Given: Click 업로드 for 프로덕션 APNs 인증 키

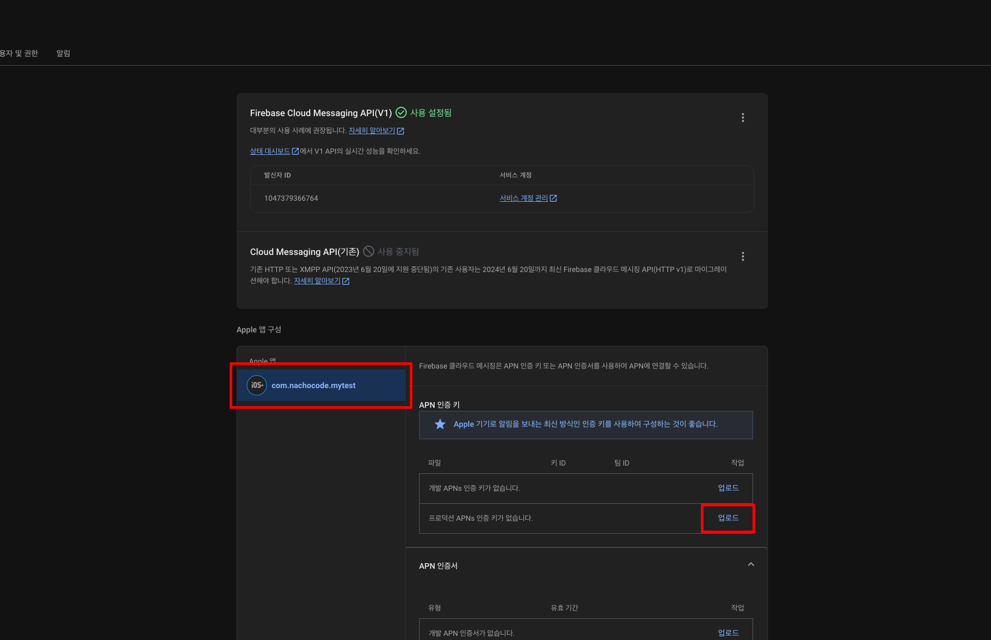Looking at the screenshot, I should point(728,518).
